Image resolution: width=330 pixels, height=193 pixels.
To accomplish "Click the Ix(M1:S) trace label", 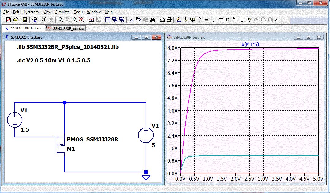I will (249, 45).
